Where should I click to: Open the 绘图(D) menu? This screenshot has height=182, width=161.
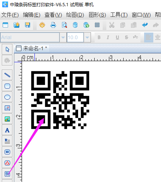click(x=75, y=15)
